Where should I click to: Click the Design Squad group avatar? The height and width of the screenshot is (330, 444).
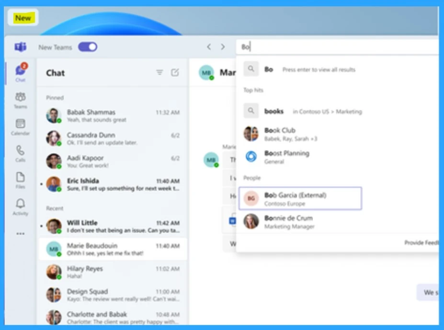point(54,295)
